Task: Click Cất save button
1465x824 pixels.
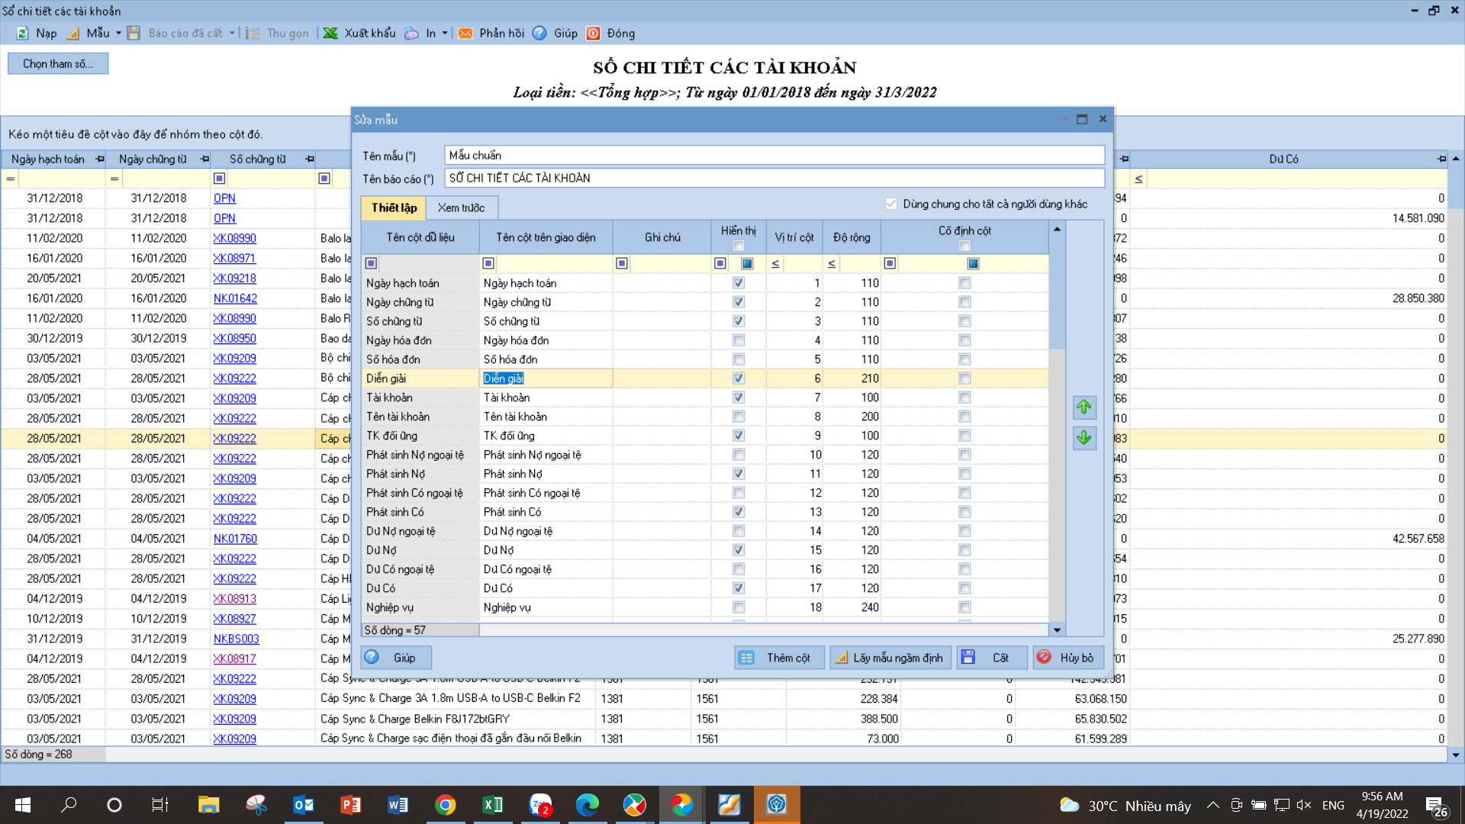Action: 991,658
